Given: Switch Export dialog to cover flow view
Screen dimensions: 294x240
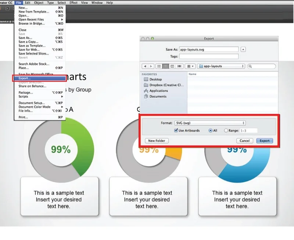Looking at the screenshot, I should [179, 66].
